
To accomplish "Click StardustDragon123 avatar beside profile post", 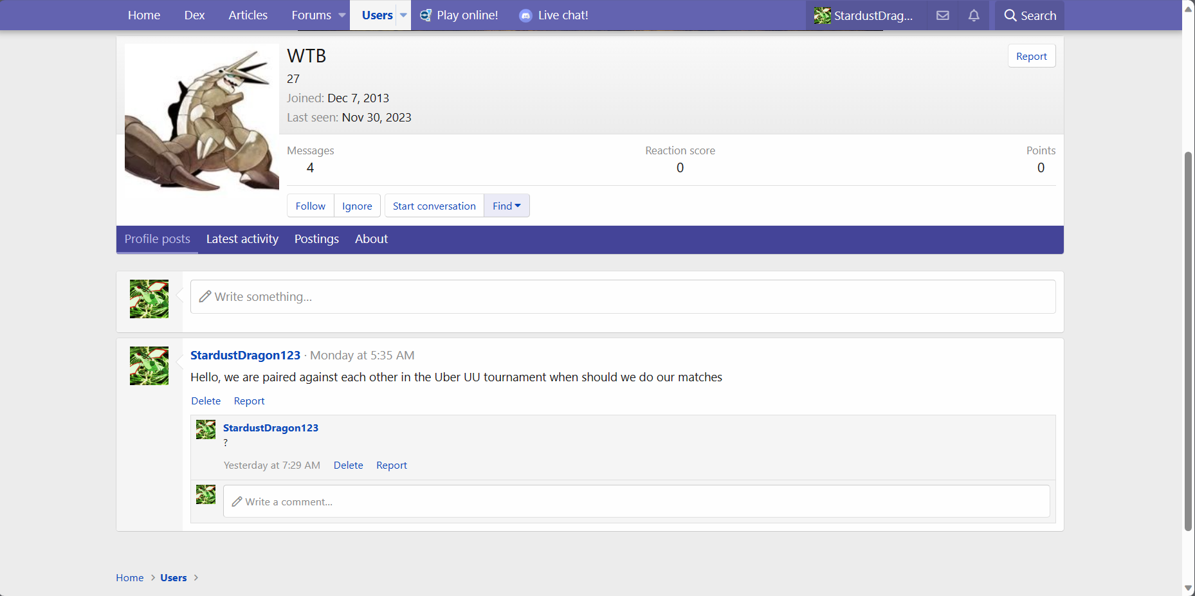I will point(149,366).
